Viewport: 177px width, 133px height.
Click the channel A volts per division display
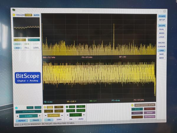[x=54, y=116]
